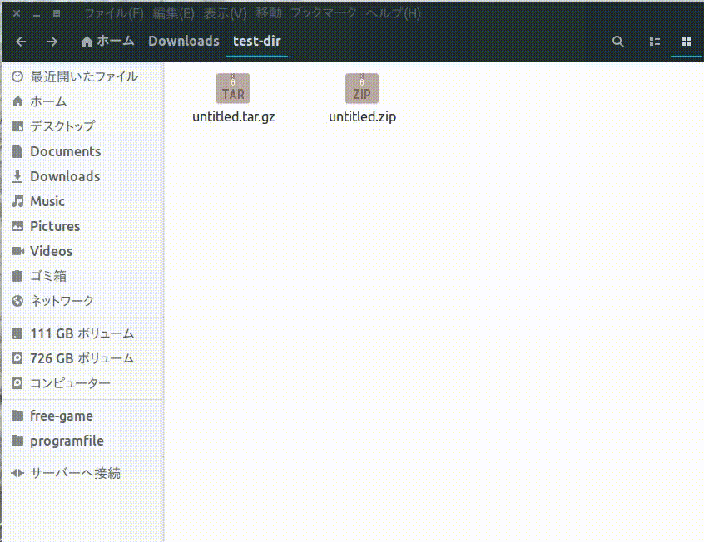Open the 移動 menu
Screen dimensions: 704x542
pos(270,13)
